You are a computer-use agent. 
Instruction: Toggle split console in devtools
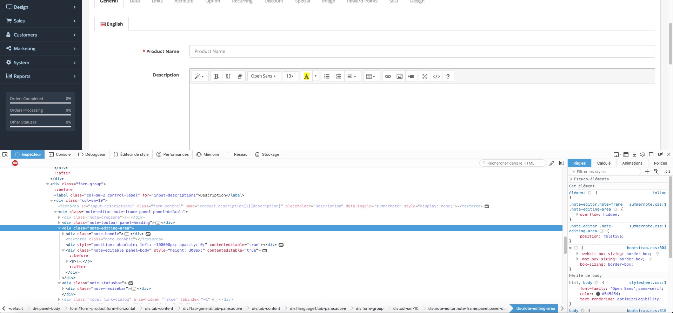click(626, 154)
